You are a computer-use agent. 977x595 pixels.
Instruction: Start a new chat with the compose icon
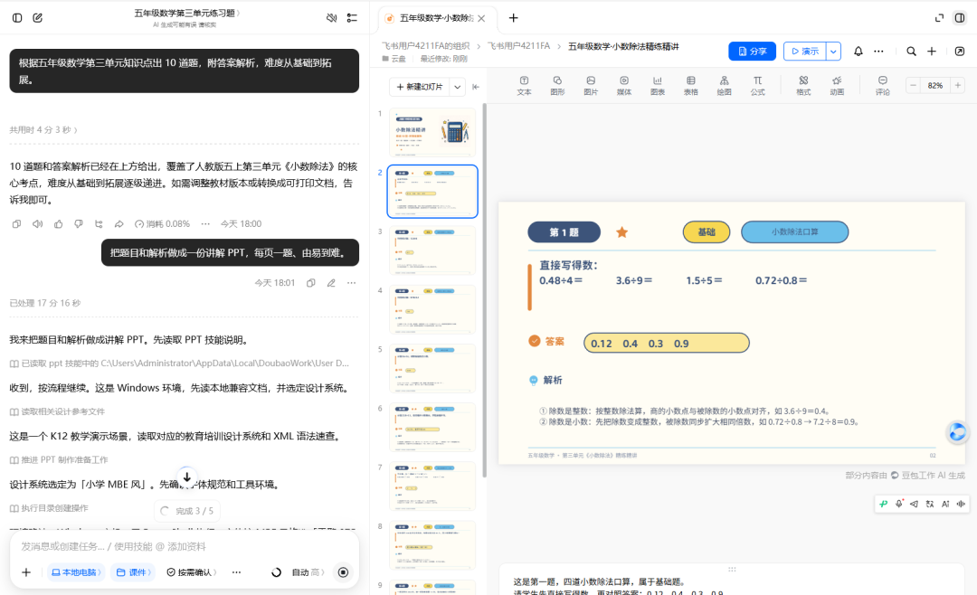click(x=38, y=18)
